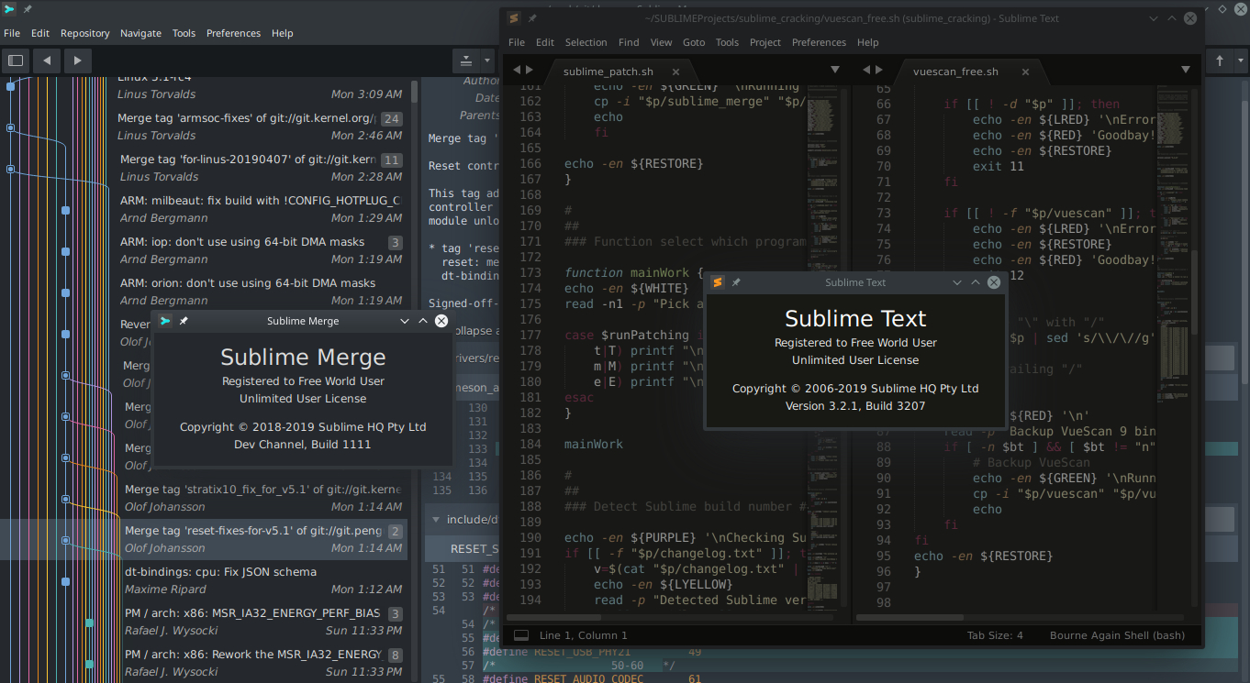Maximize the Sublime Merge about dialog chevron
1250x683 pixels.
click(x=423, y=321)
